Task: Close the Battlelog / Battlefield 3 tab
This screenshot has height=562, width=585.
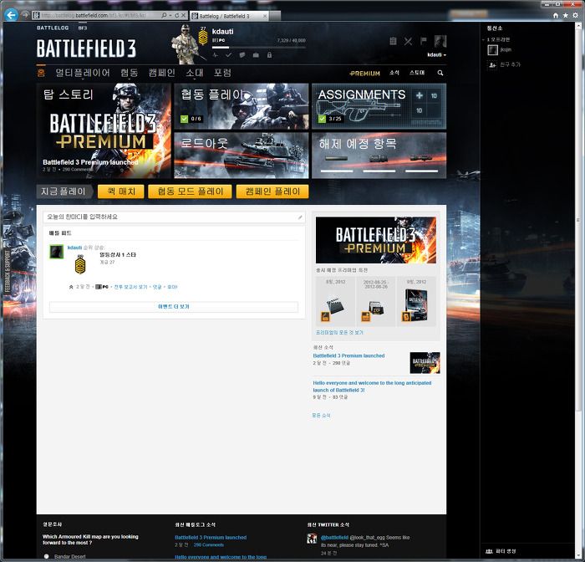Action: [265, 16]
